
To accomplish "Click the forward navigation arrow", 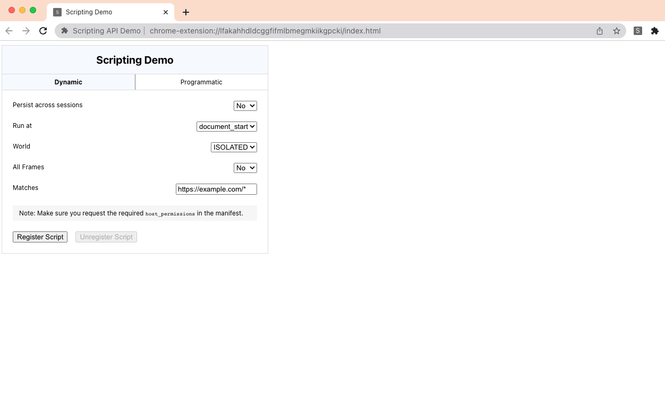I will 25,31.
